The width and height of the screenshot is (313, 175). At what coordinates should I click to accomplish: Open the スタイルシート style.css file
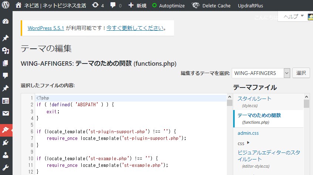click(x=254, y=99)
